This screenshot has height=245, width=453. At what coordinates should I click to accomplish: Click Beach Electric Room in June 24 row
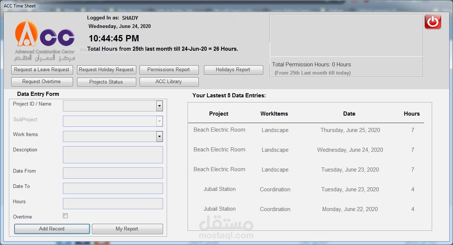219,150
